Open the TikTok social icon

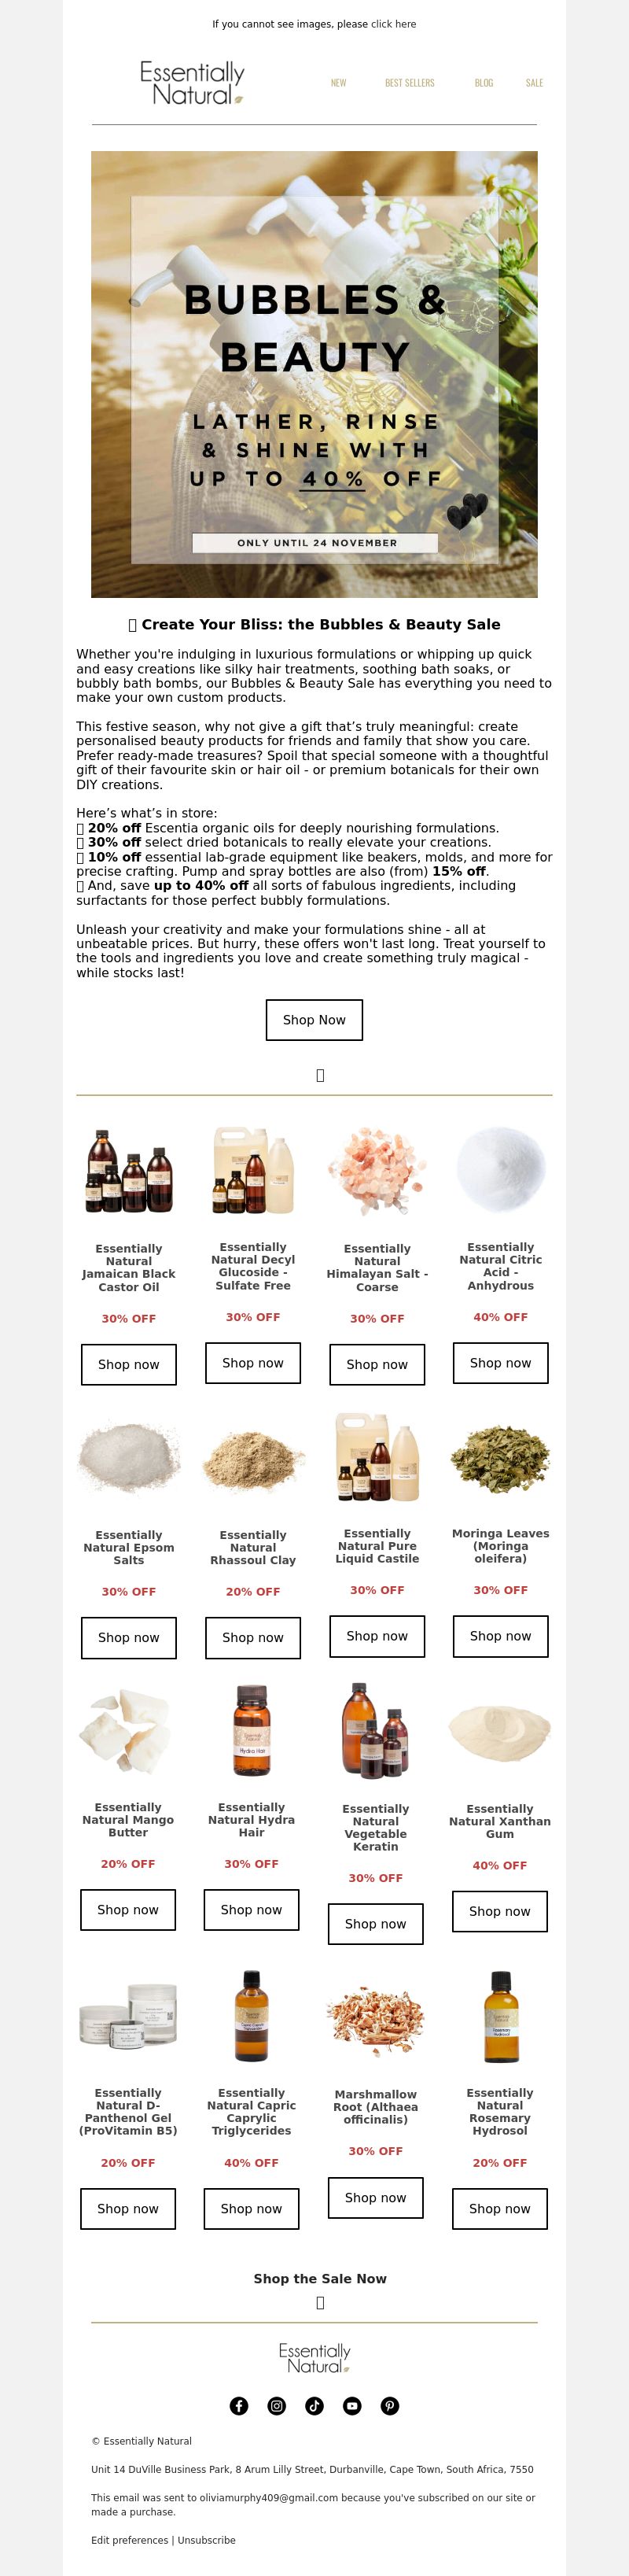coord(314,2406)
